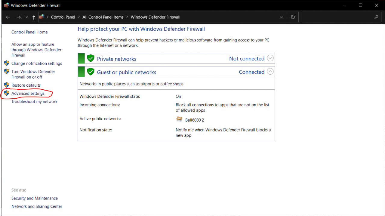The height and width of the screenshot is (216, 385).
Task: Go up one folder level arrow
Action: [34, 17]
